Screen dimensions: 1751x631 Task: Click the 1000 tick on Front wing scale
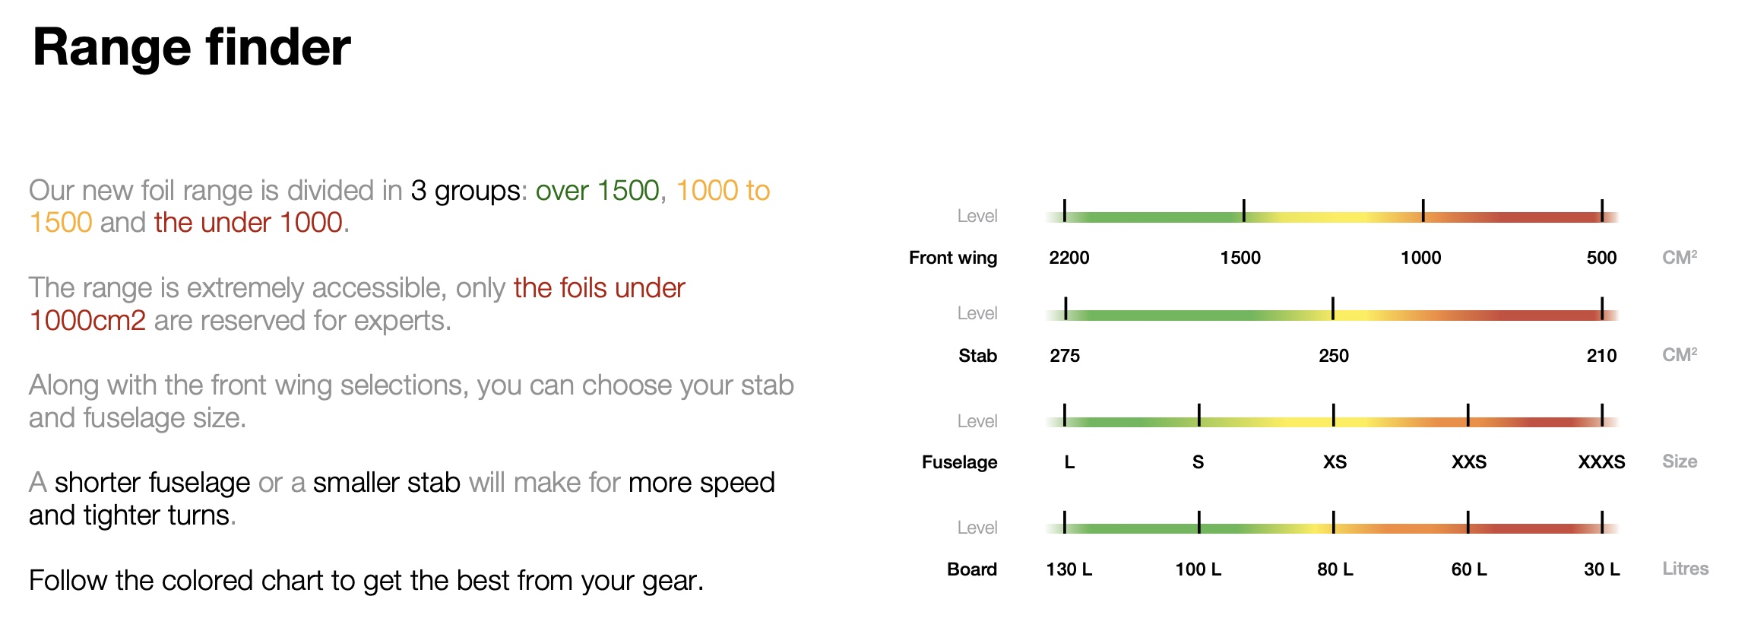[1423, 211]
